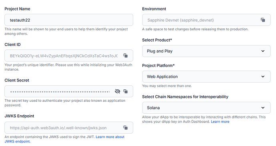The height and width of the screenshot is (146, 276).
Task: Click the Environment label
Action: 154,9
